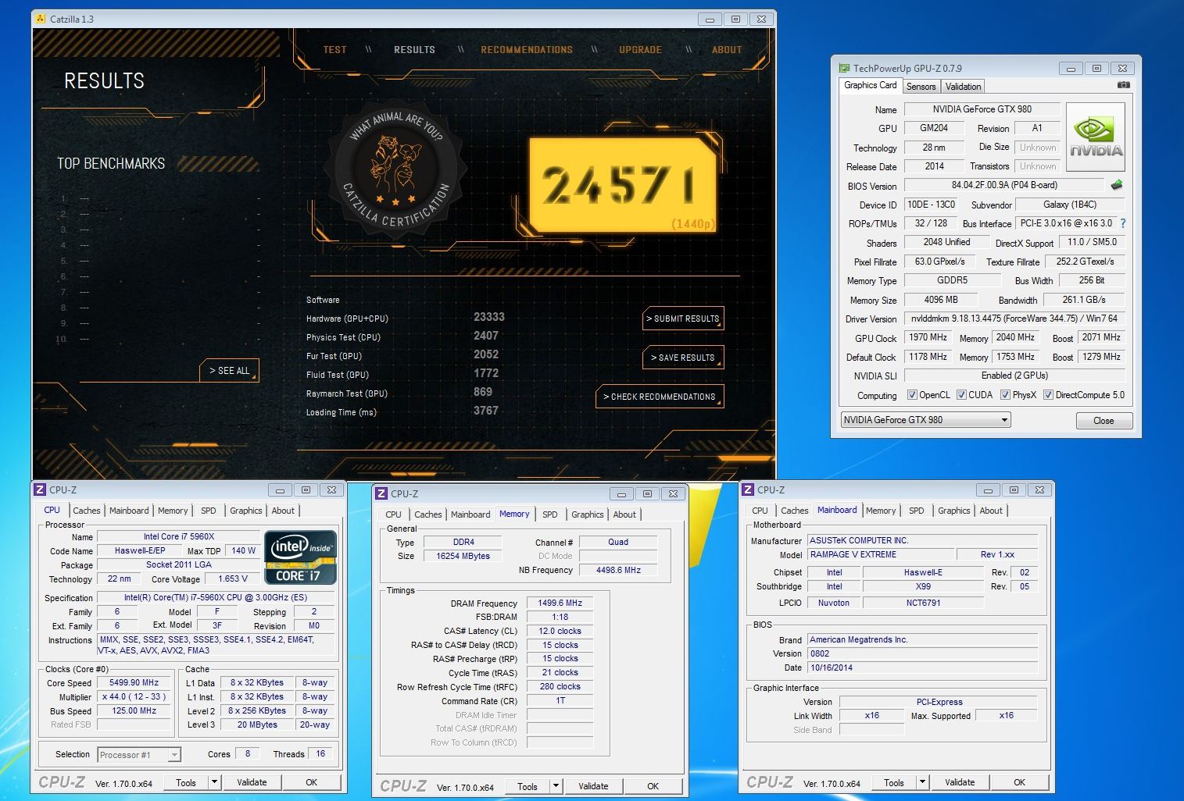Click the Catzilla title bar app icon
The height and width of the screenshot is (801, 1184).
[41, 19]
